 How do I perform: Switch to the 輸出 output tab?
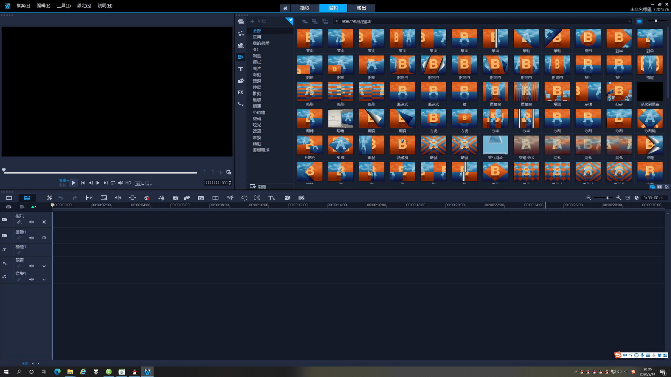click(x=361, y=8)
